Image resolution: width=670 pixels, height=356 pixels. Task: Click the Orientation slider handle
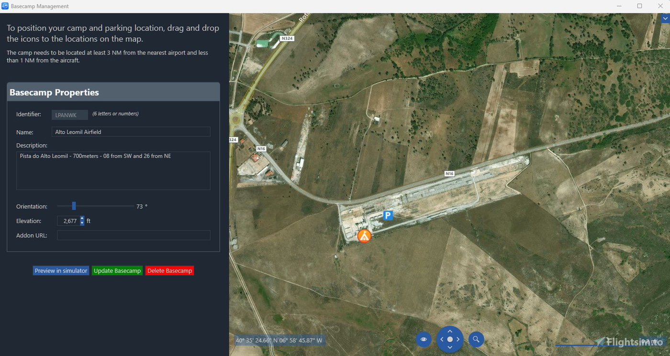point(74,205)
